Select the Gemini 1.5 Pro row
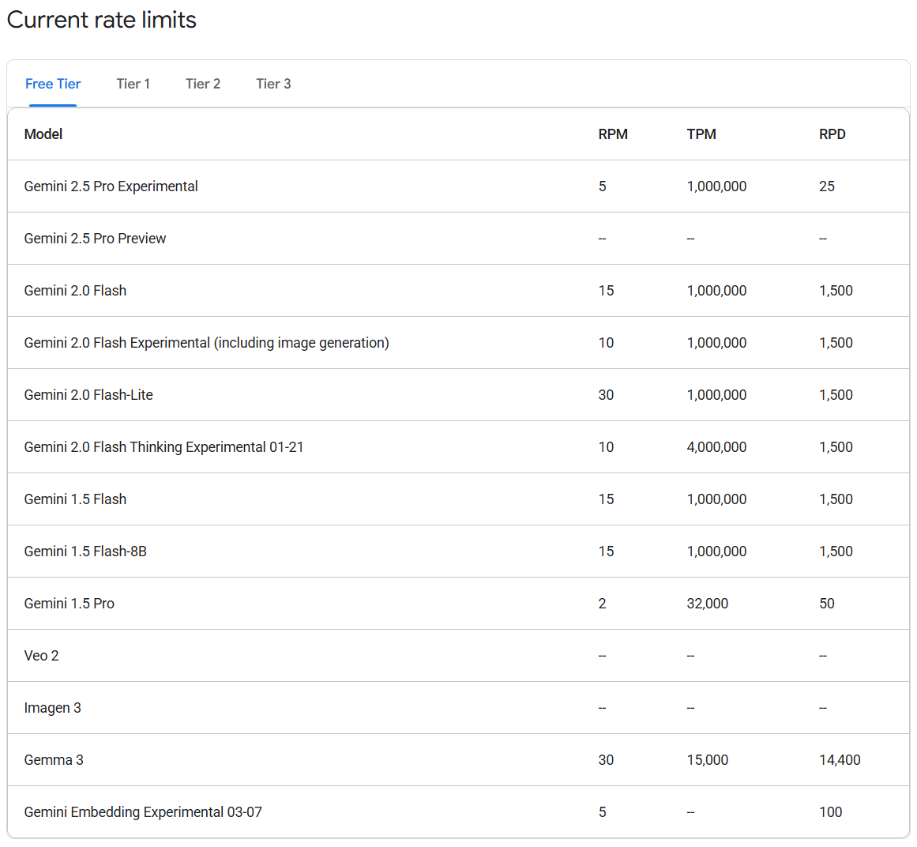Image resolution: width=917 pixels, height=847 pixels. 68,604
